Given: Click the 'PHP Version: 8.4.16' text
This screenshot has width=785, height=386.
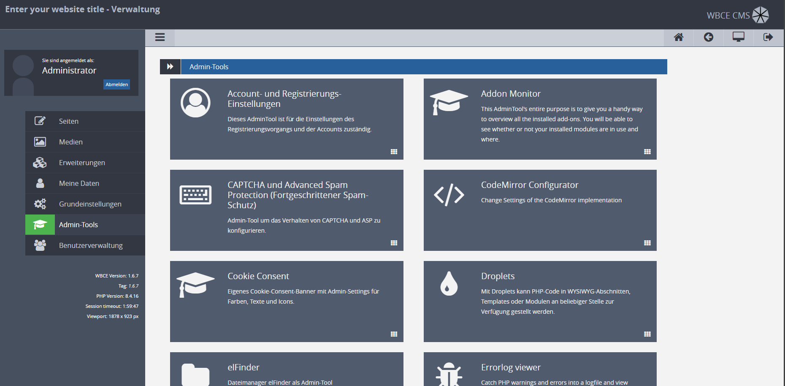Looking at the screenshot, I should click(117, 296).
